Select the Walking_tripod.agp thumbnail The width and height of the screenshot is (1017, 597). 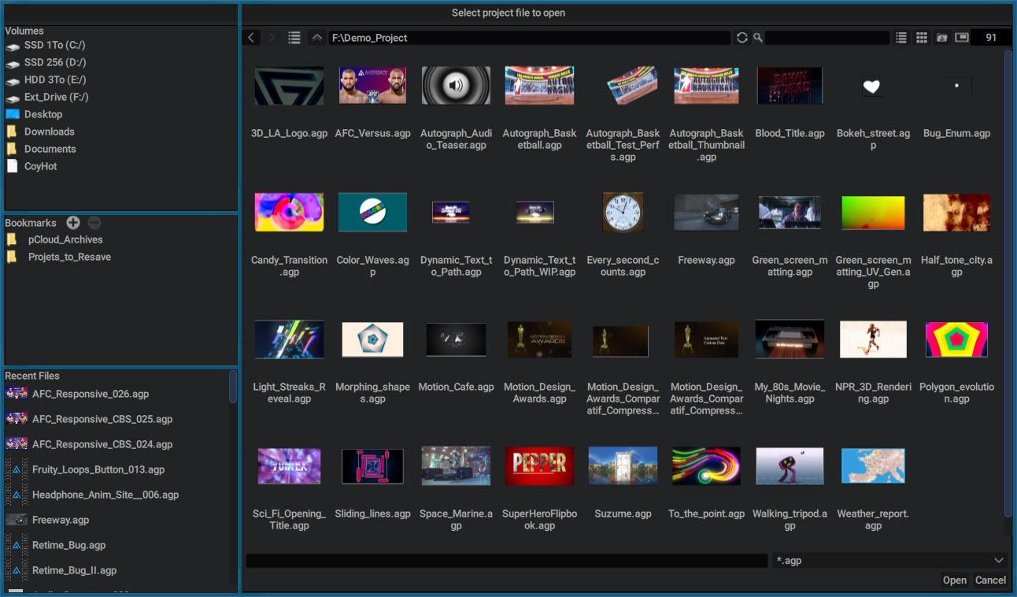(x=790, y=466)
